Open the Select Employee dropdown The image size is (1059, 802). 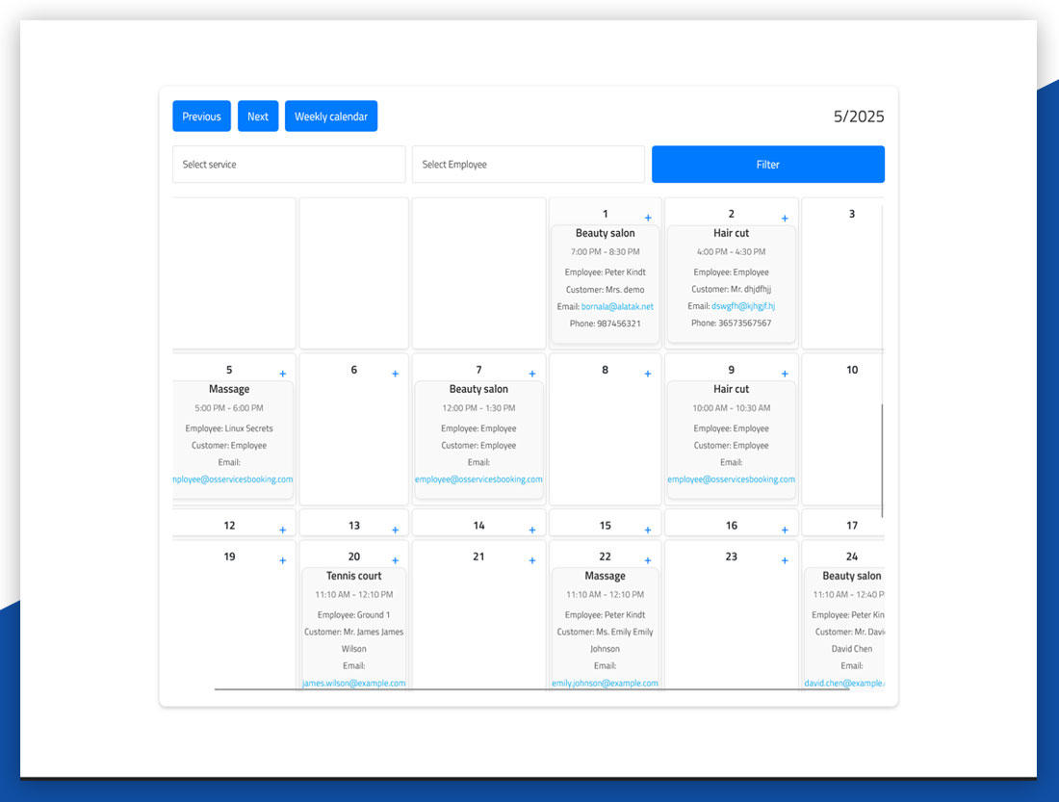point(528,165)
